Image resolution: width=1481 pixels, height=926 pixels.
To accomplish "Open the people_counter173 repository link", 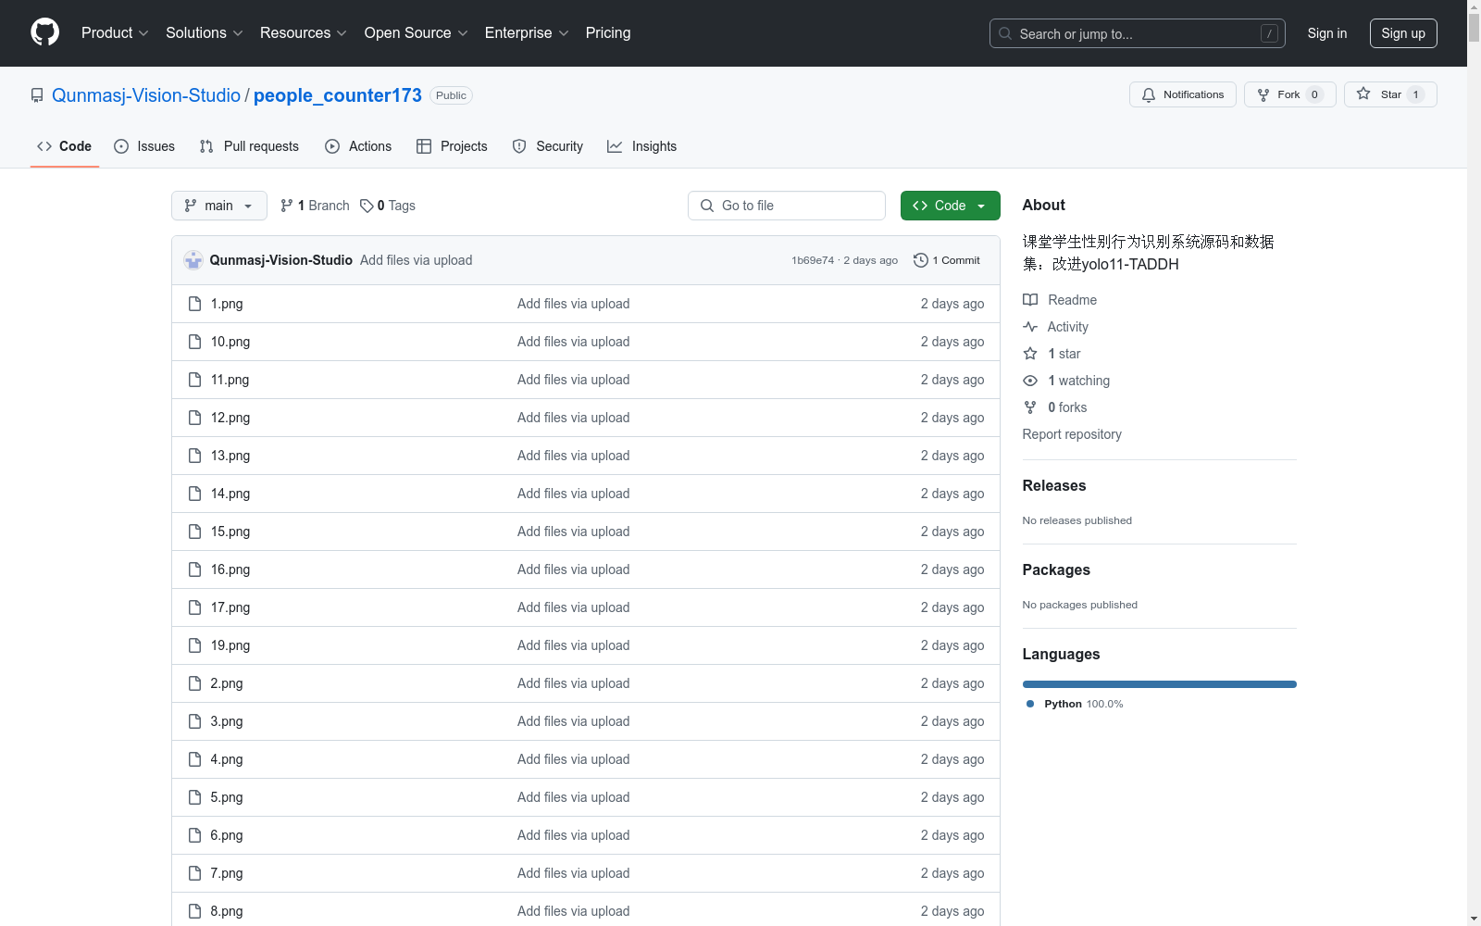I will click(338, 95).
